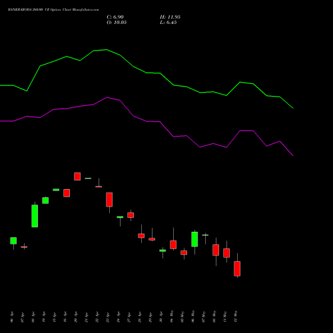The width and height of the screenshot is (333, 333).
Task: Click the green candle above 06 May
Action: 194,239
